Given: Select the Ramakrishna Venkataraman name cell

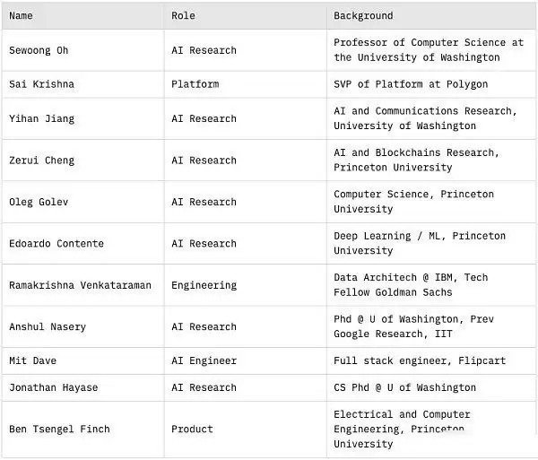Looking at the screenshot, I should click(x=80, y=285).
